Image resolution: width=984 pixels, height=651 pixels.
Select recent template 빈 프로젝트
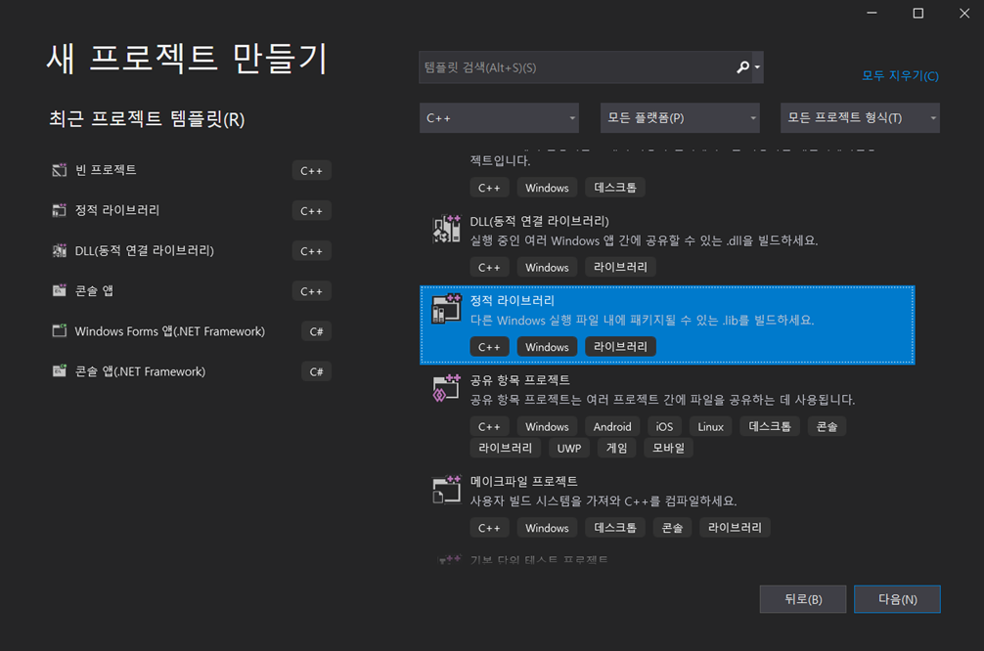click(106, 170)
